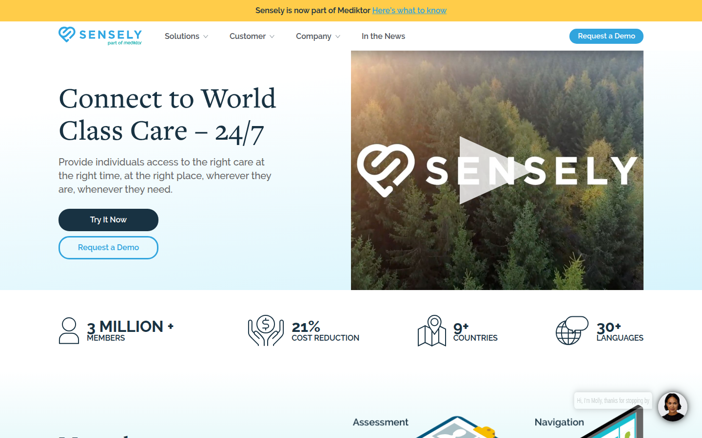Open Molly chat avatar
Screen dimensions: 702x438
[672, 407]
